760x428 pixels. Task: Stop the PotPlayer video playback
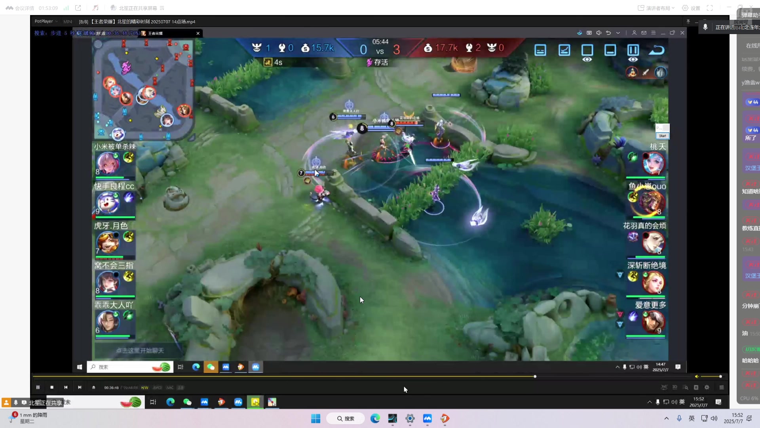coord(52,388)
